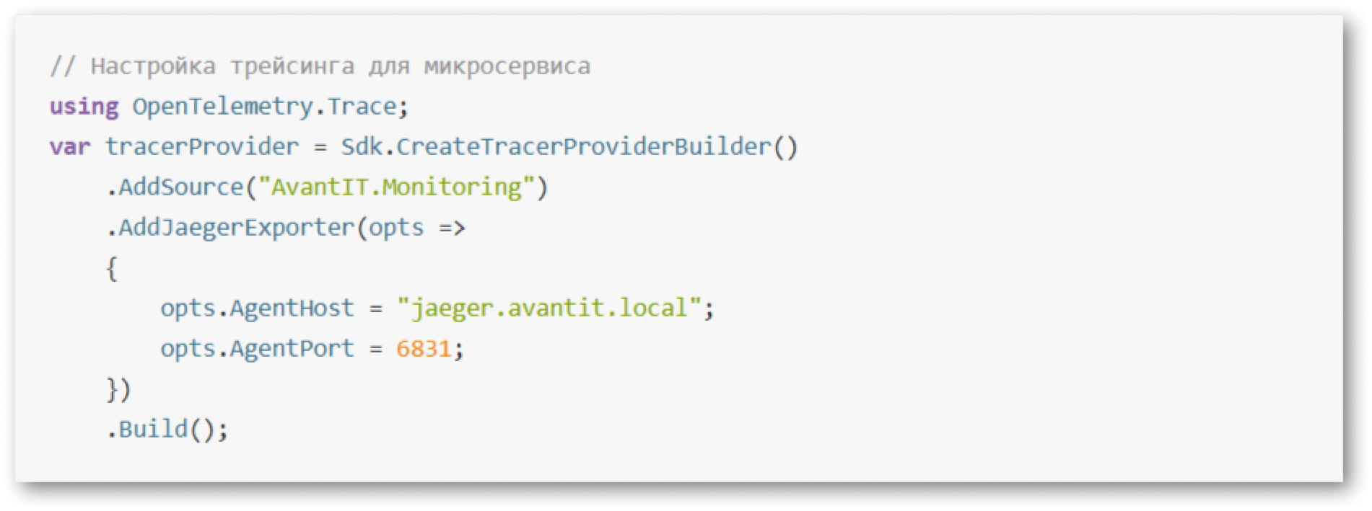1372x511 pixels.
Task: Click the Sdk class reference
Action: pos(361,147)
